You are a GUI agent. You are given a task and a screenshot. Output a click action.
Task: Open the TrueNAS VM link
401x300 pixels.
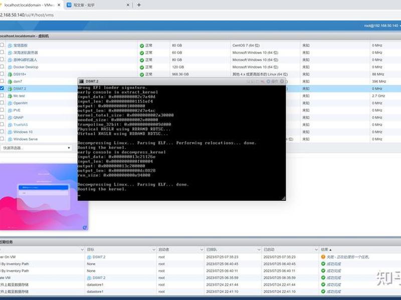point(21,124)
